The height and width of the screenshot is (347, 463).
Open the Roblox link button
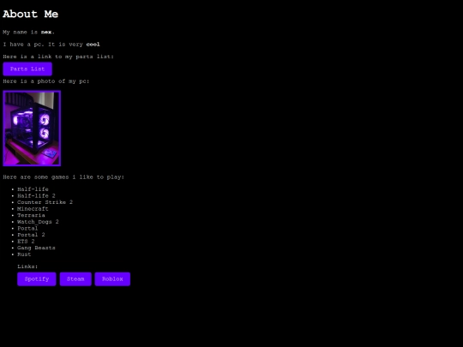[112, 278]
